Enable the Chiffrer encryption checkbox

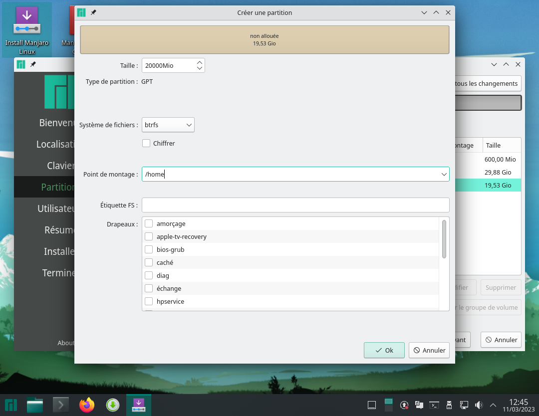pos(146,143)
